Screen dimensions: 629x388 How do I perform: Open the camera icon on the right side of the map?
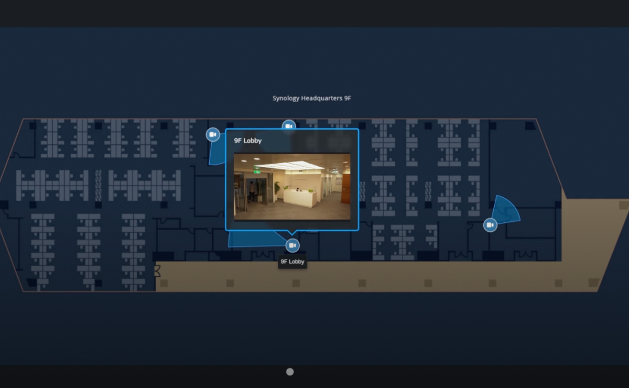tap(490, 225)
